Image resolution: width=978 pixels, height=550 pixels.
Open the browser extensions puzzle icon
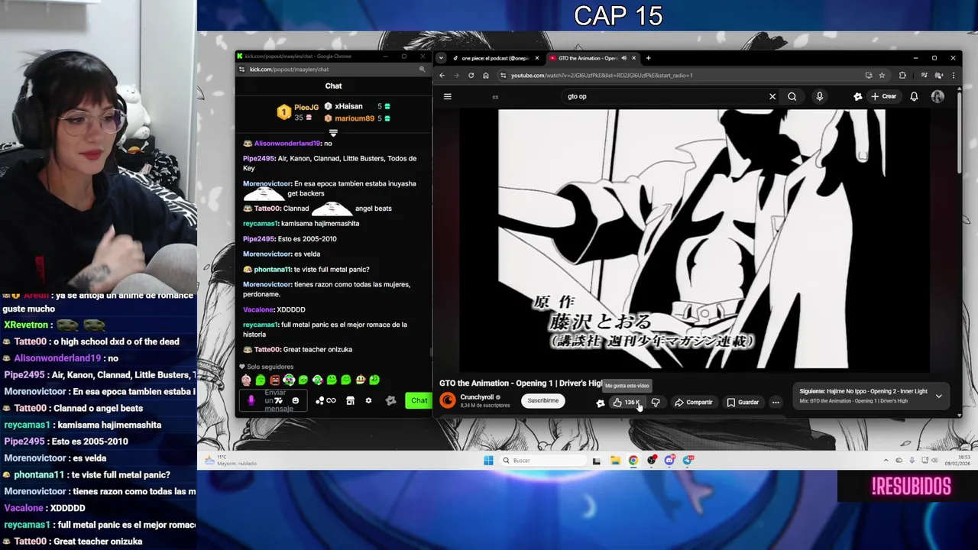pos(902,76)
